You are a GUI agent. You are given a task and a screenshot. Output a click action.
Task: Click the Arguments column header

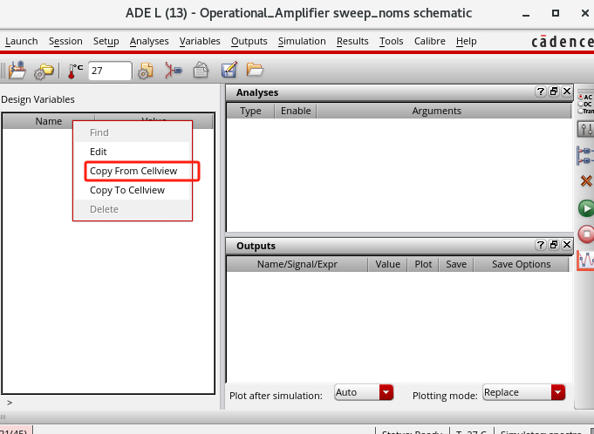pos(436,111)
